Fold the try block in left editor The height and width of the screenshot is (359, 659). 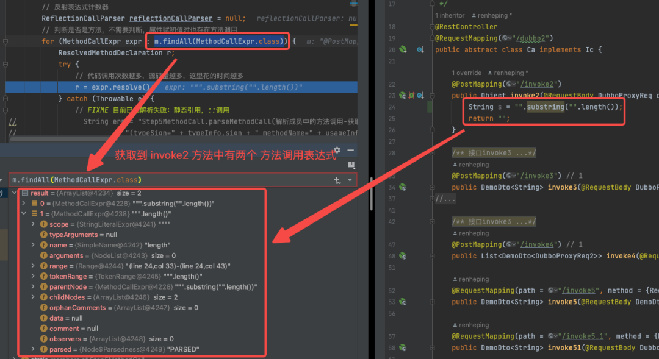coord(5,64)
